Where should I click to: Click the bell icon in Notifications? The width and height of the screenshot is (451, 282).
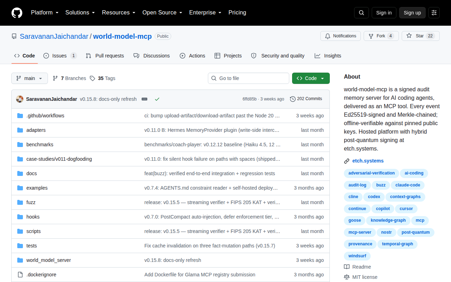click(x=328, y=36)
